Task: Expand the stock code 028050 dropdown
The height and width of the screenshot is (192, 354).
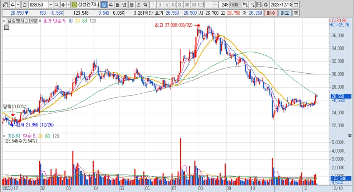Action: coord(50,5)
